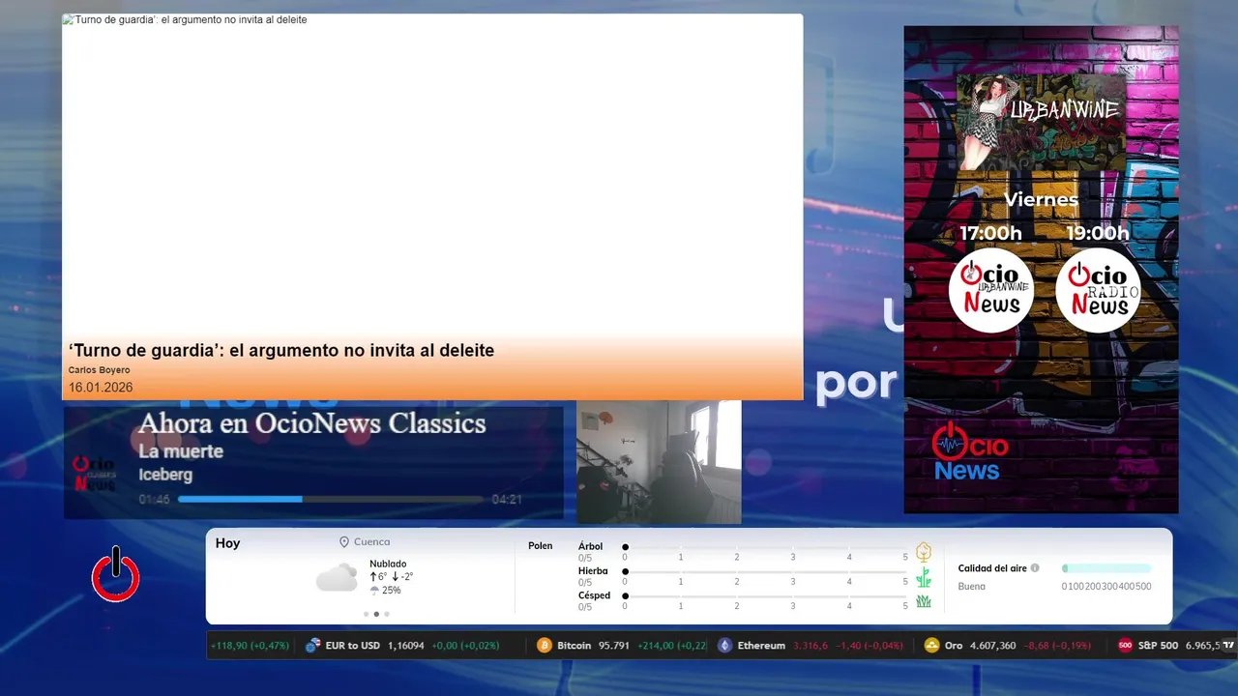Click the Ocio Radio News circle logo

(1098, 290)
